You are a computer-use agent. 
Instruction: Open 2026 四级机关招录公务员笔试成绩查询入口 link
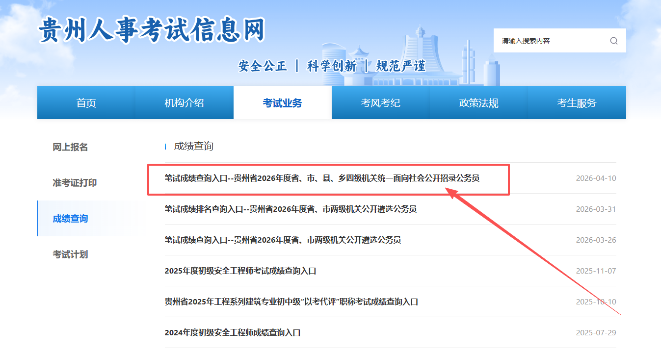(322, 178)
